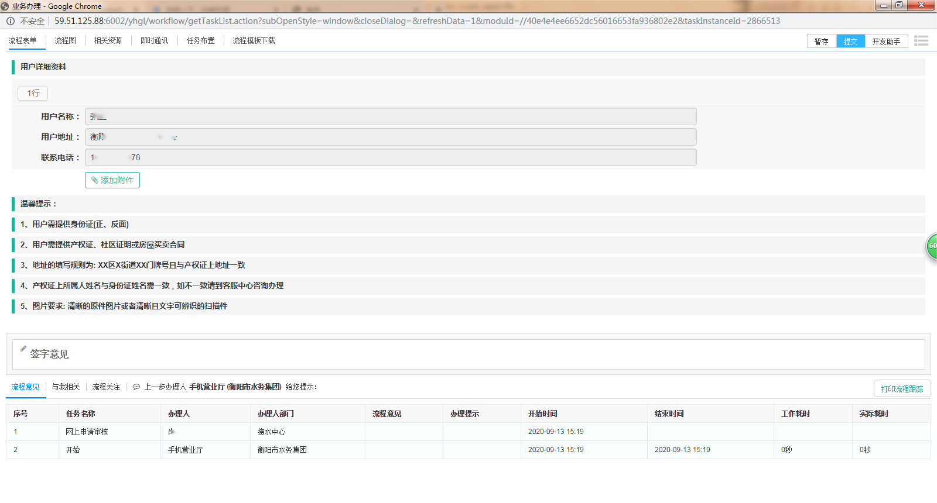Viewport: 937px width, 503px height.
Task: Open the 即时通讯 tab
Action: point(154,40)
